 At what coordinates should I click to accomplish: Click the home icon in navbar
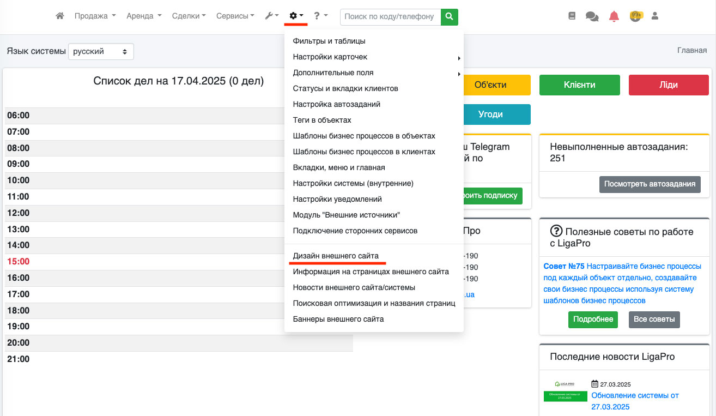click(x=60, y=16)
